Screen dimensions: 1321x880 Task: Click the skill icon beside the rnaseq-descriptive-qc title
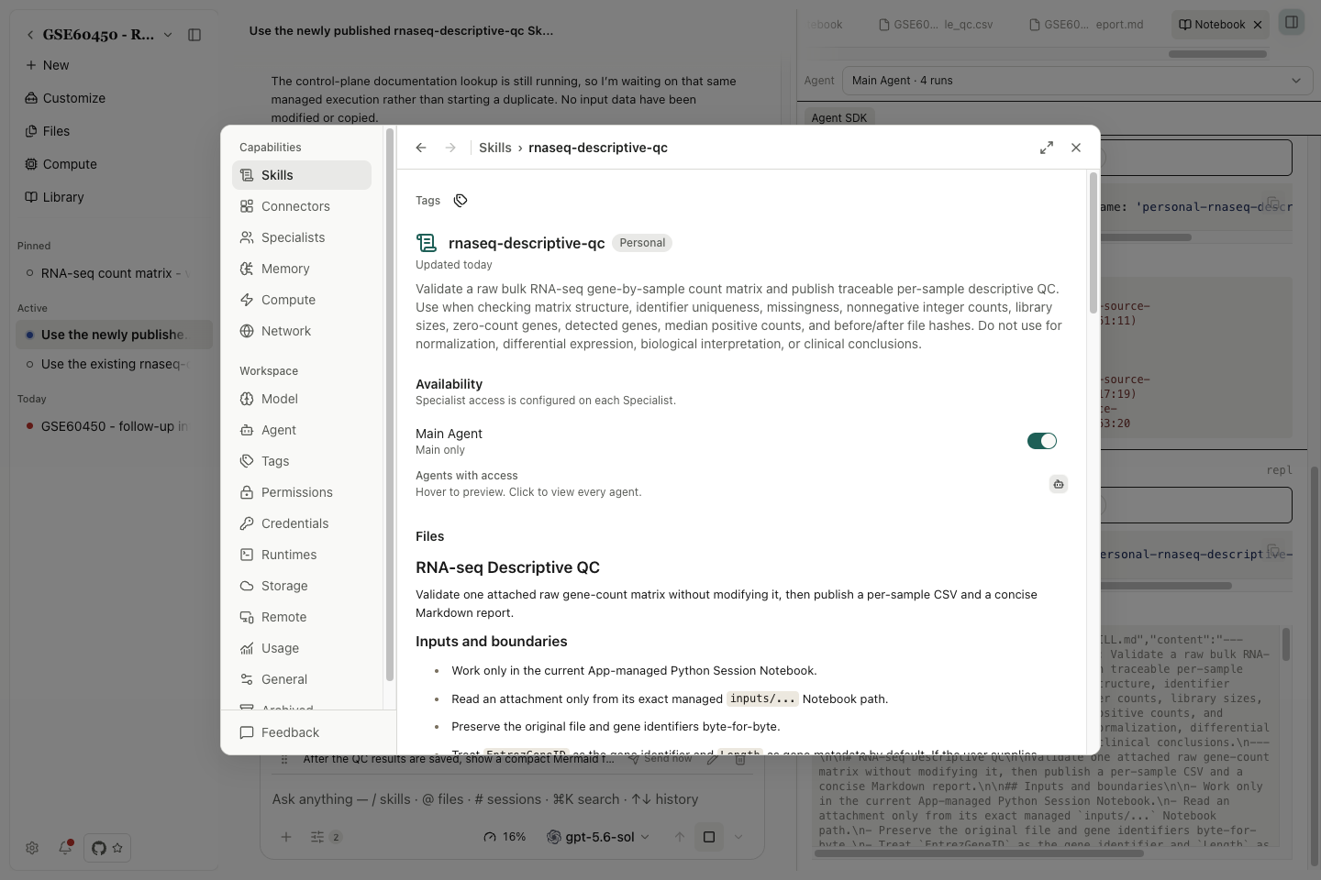click(x=427, y=243)
